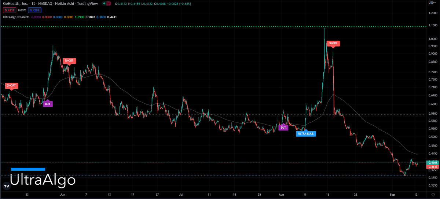Screen dimensions: 440x199
Task: Click the Jul date axis label
Action: coord(182,195)
